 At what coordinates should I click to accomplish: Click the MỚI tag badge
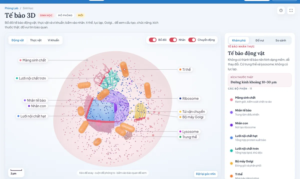80,15
